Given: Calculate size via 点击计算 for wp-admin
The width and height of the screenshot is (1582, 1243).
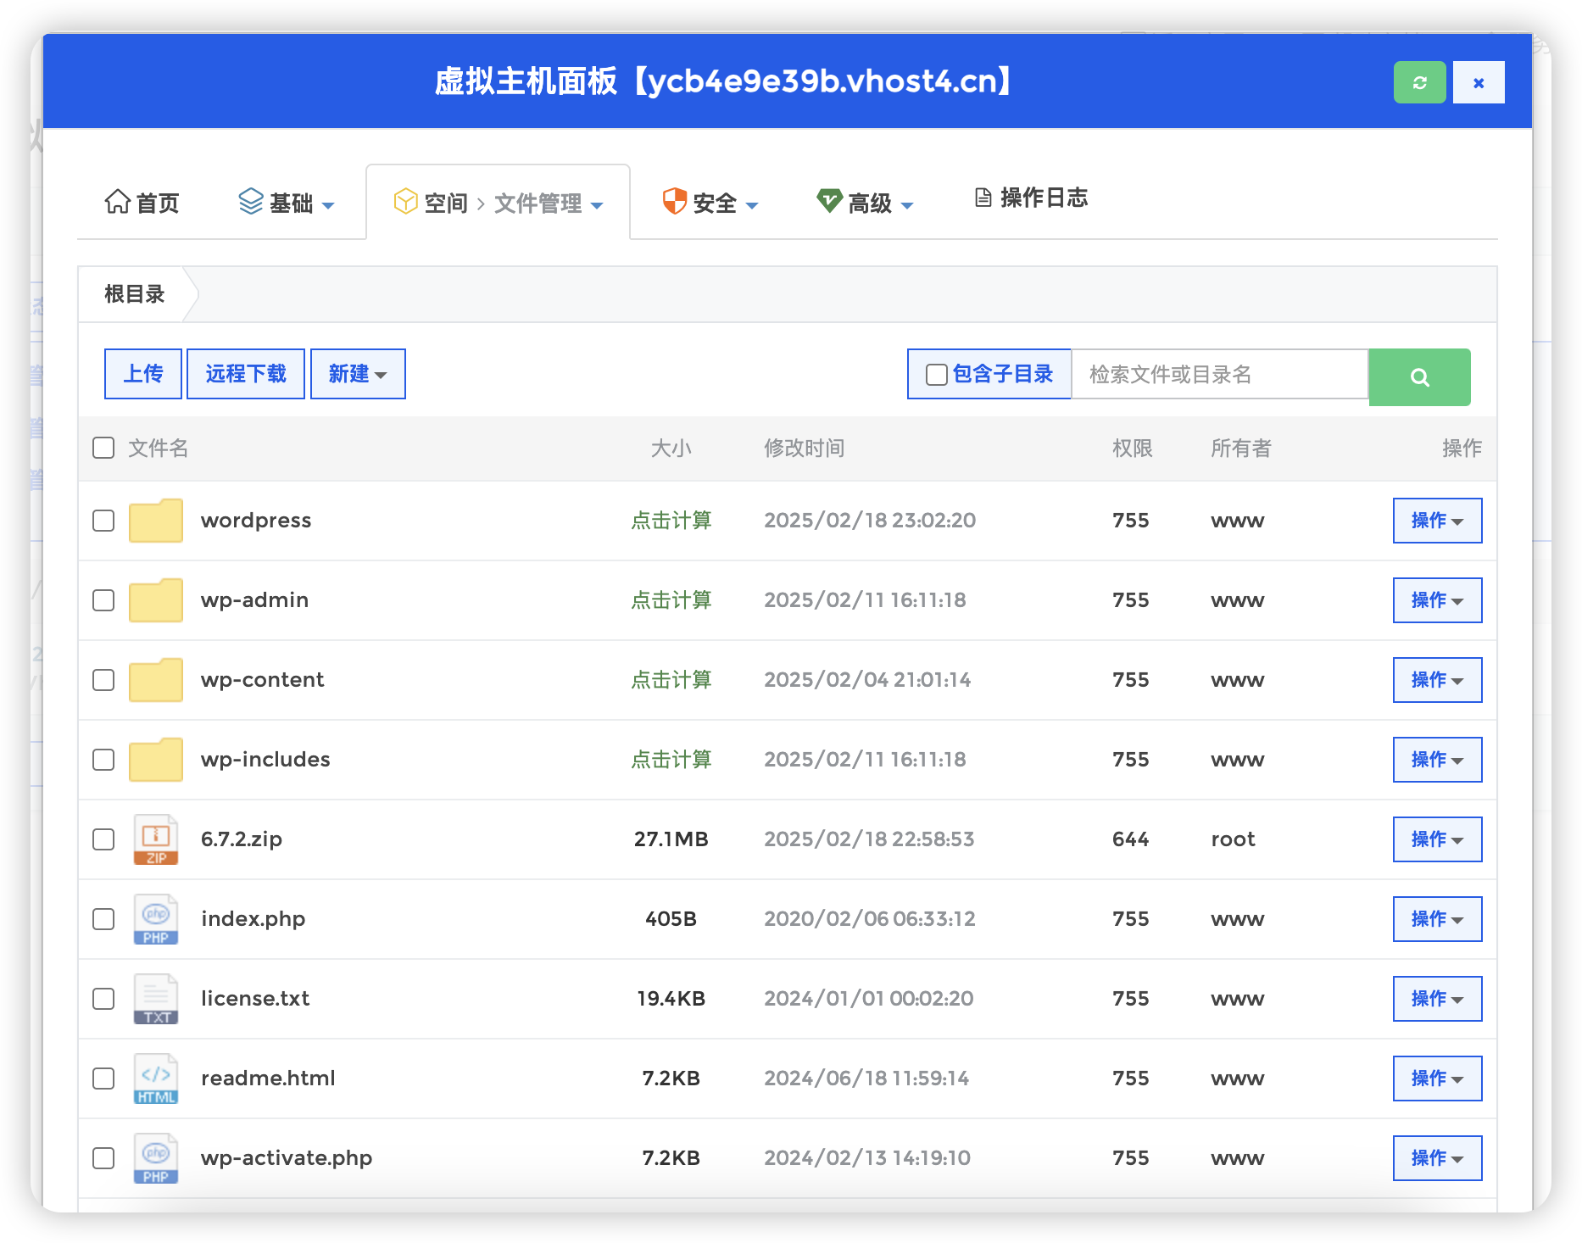Looking at the screenshot, I should click(671, 600).
